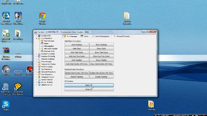The height and width of the screenshot is (116, 207).
Task: Open the Skype desktop shortcut
Action: 6,106
